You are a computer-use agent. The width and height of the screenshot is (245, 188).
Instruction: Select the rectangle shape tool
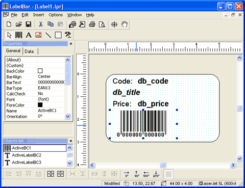pyautogui.click(x=58, y=35)
